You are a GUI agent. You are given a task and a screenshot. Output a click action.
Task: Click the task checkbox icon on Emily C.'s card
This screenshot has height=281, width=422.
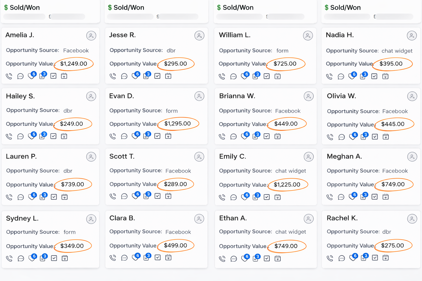pos(266,197)
